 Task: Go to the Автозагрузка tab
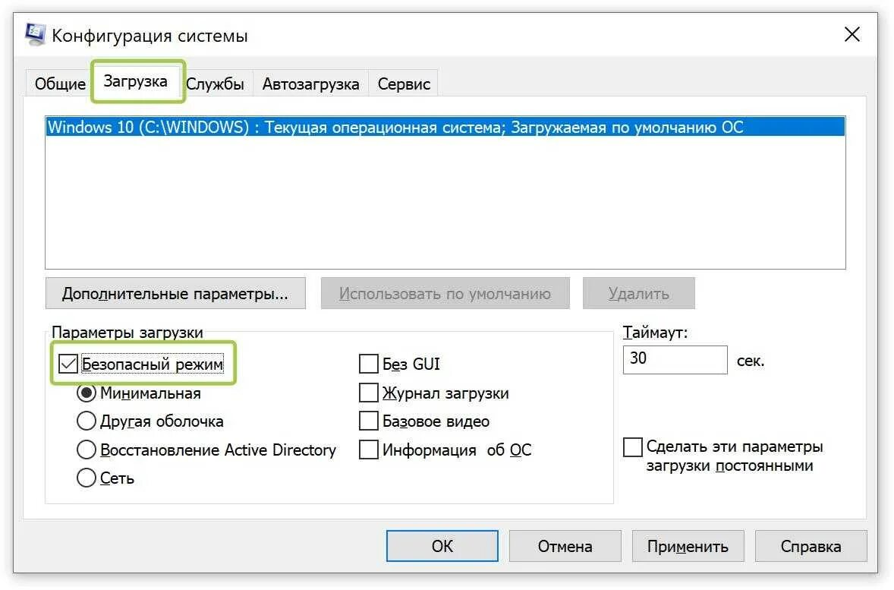(x=310, y=84)
